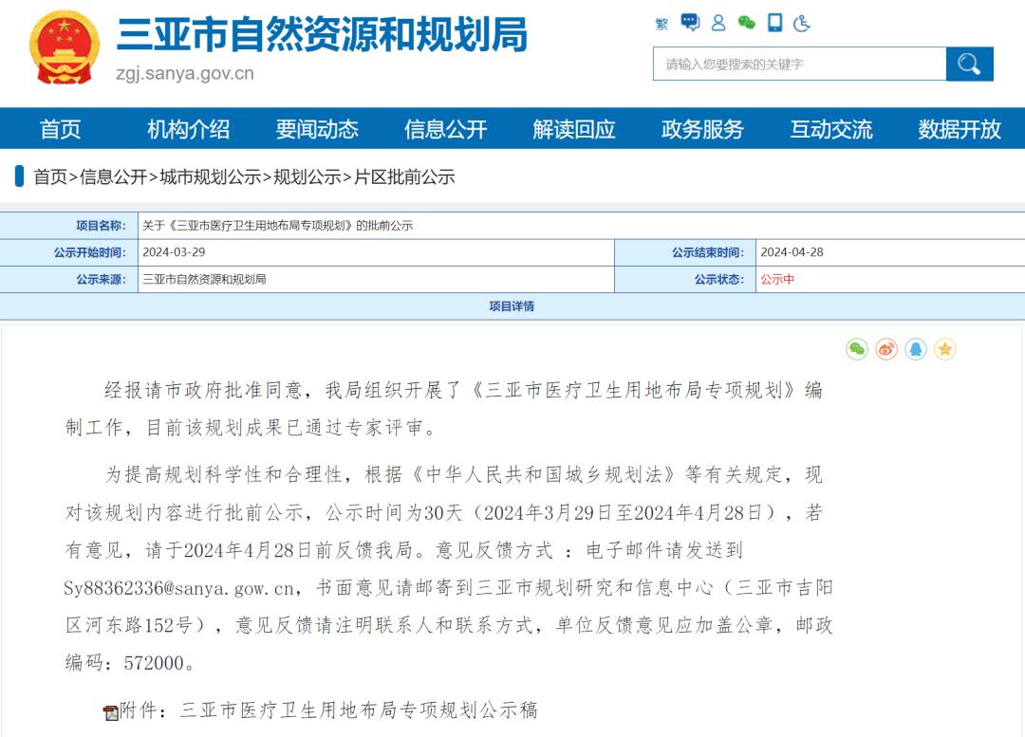Go to 信息公开 in breadcrumb
Screen dimensions: 1025x737
[113, 176]
